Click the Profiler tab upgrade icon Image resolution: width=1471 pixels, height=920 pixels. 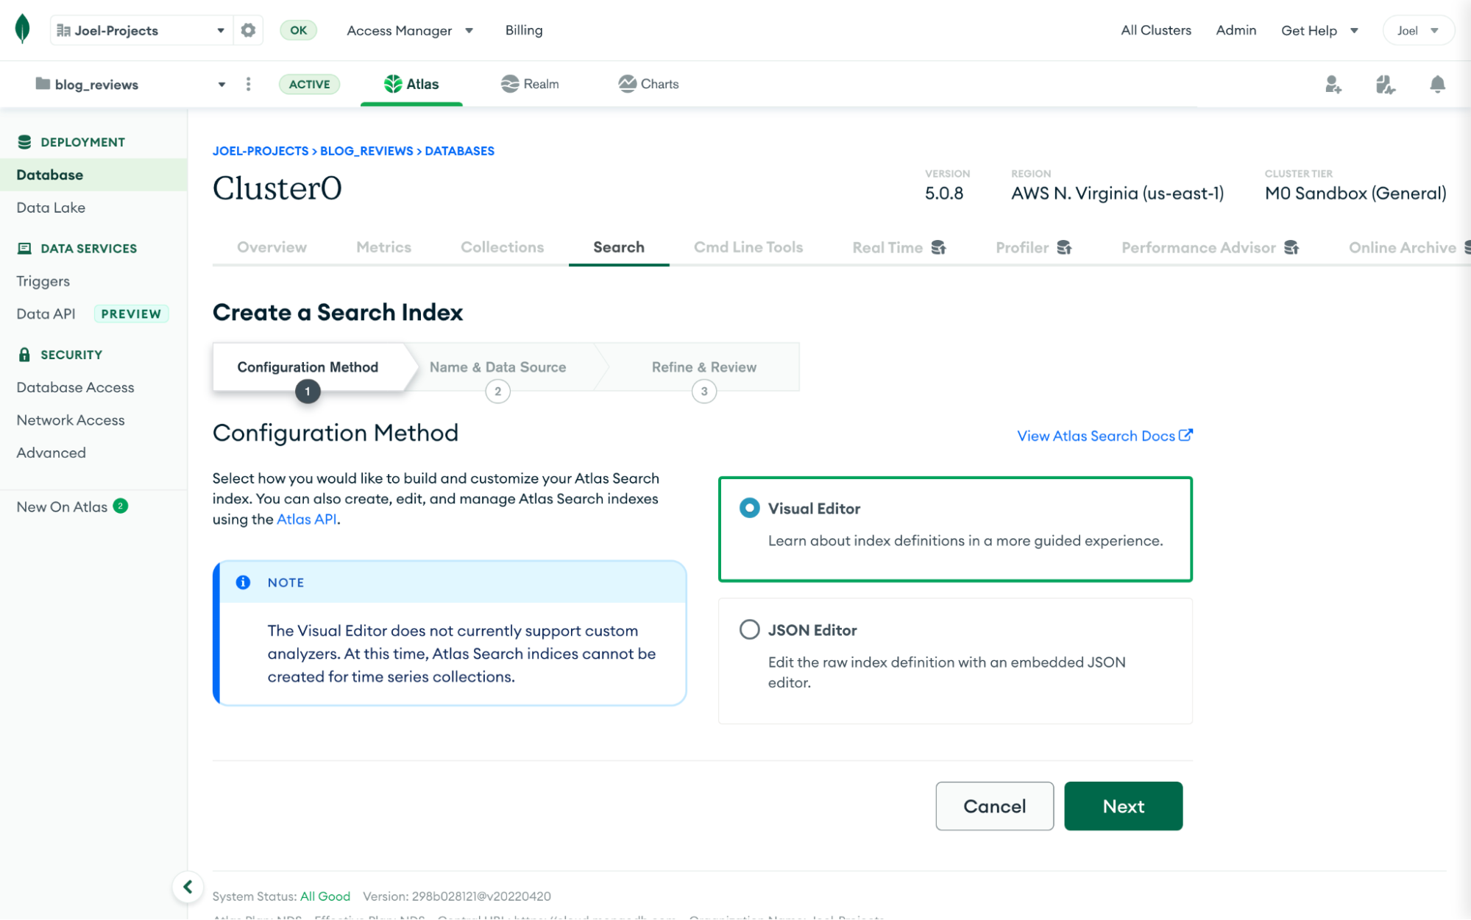[1064, 247]
